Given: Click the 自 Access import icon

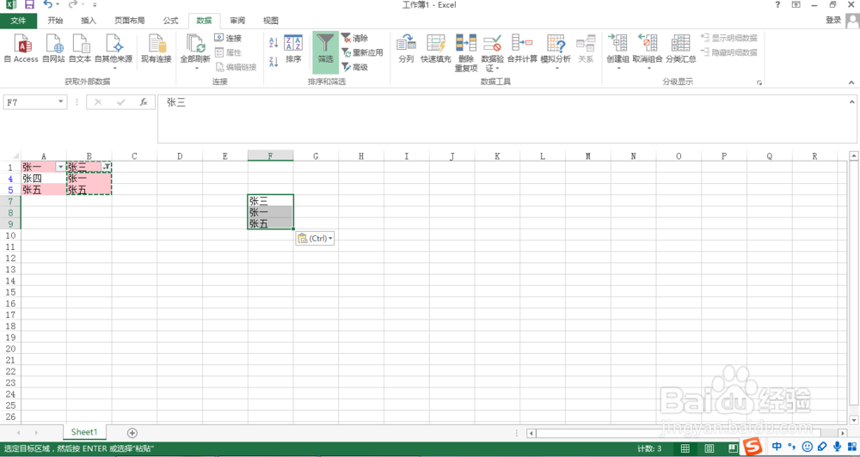Looking at the screenshot, I should pos(21,47).
